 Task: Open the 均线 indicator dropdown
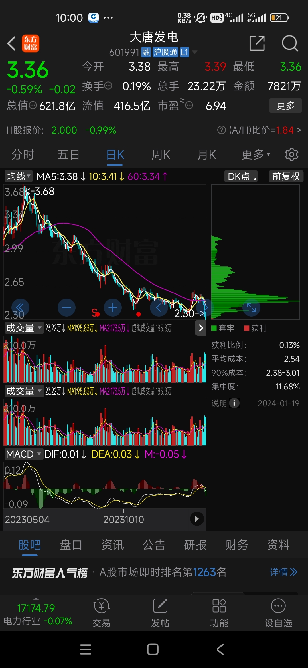point(19,176)
